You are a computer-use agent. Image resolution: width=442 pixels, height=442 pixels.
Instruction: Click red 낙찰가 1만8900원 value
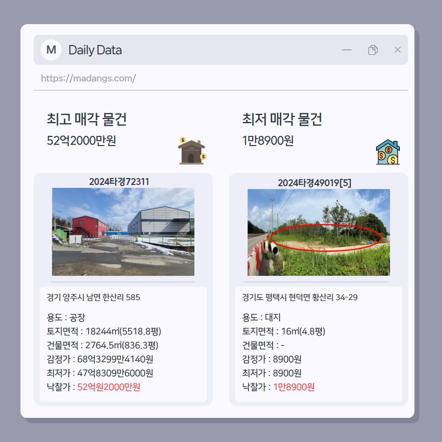click(x=294, y=387)
